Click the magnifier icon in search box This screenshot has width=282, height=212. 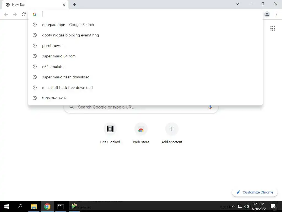[x=72, y=107]
